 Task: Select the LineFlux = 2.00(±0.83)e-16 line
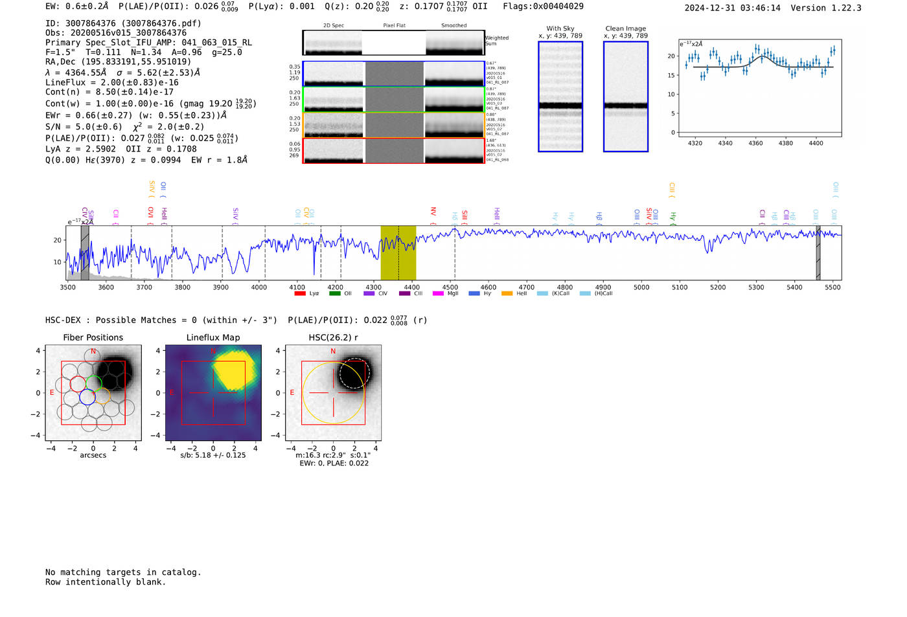(112, 83)
